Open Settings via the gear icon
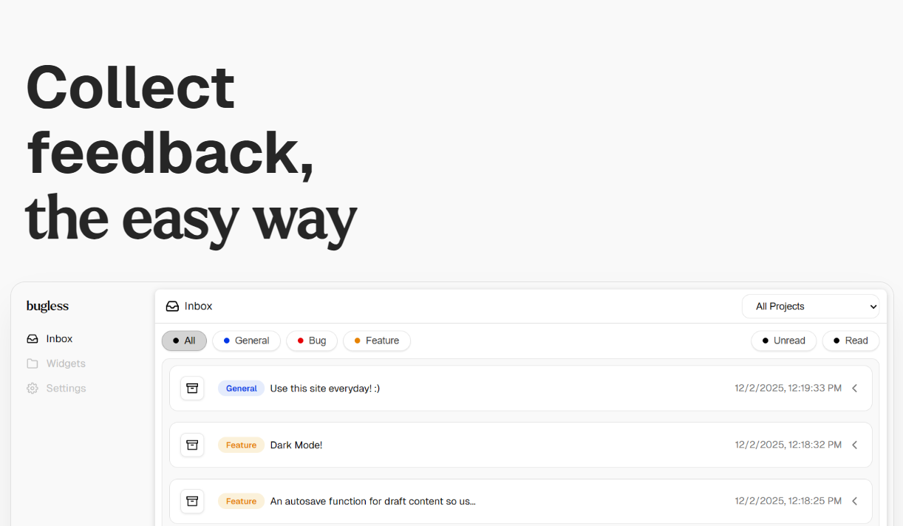The height and width of the screenshot is (526, 903). [x=33, y=388]
